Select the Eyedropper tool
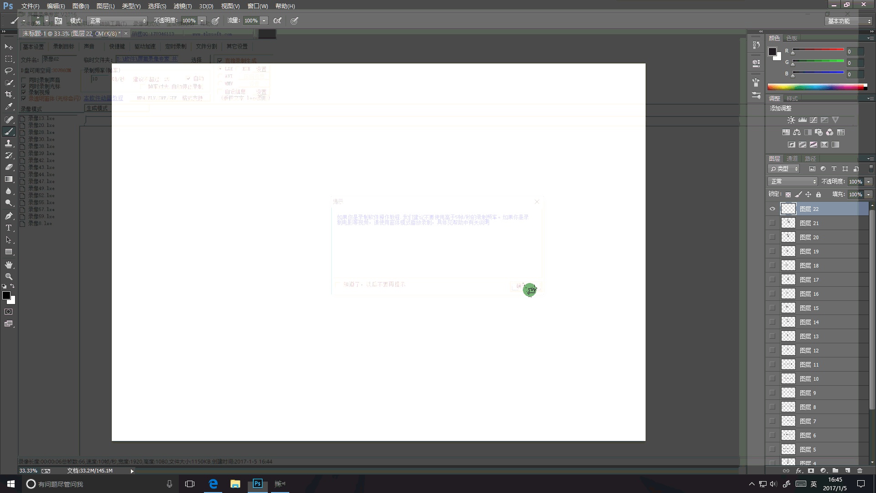The height and width of the screenshot is (493, 876). coord(9,106)
